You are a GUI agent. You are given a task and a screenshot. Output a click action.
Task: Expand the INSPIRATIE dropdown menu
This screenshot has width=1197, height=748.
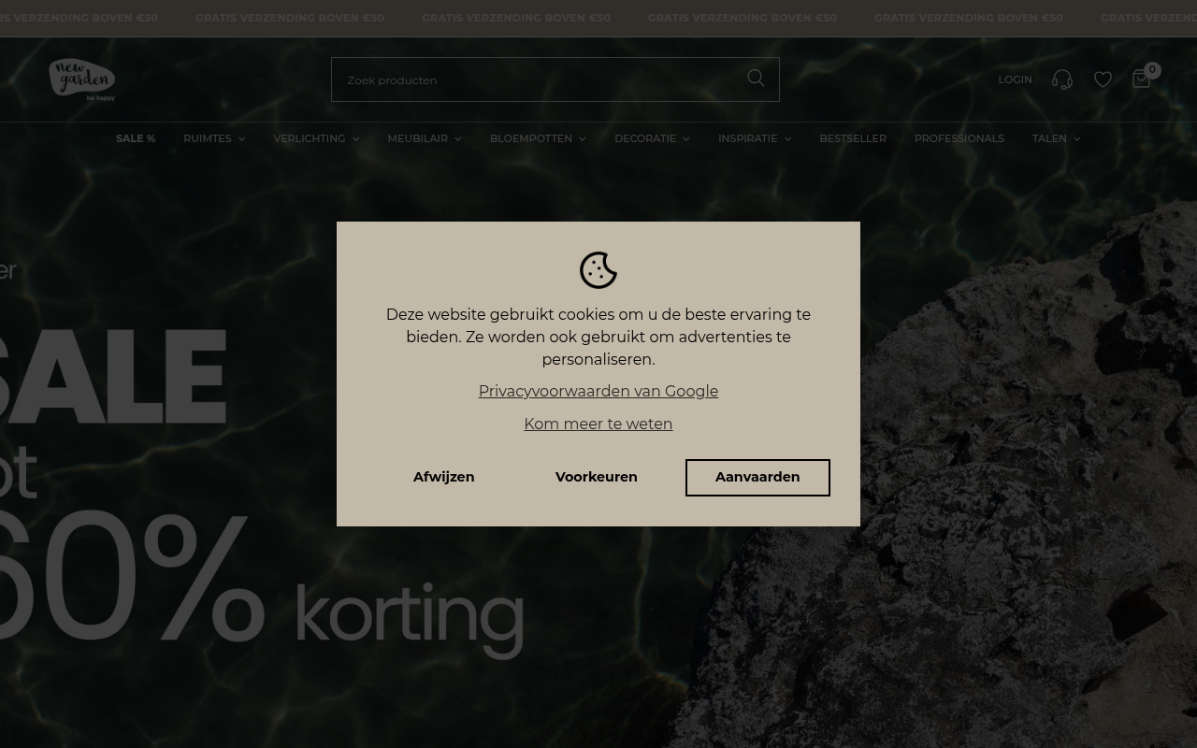point(755,138)
